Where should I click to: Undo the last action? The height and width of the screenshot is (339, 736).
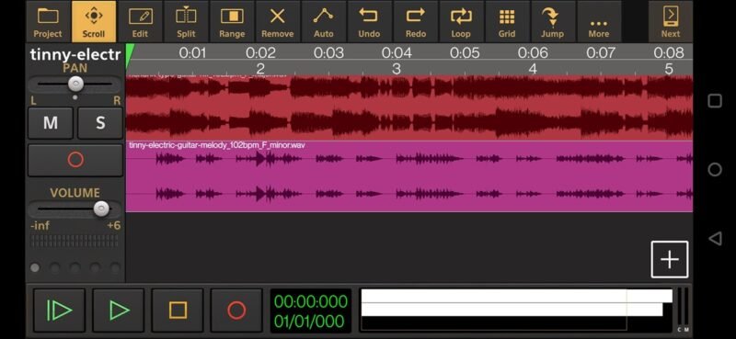[369, 21]
